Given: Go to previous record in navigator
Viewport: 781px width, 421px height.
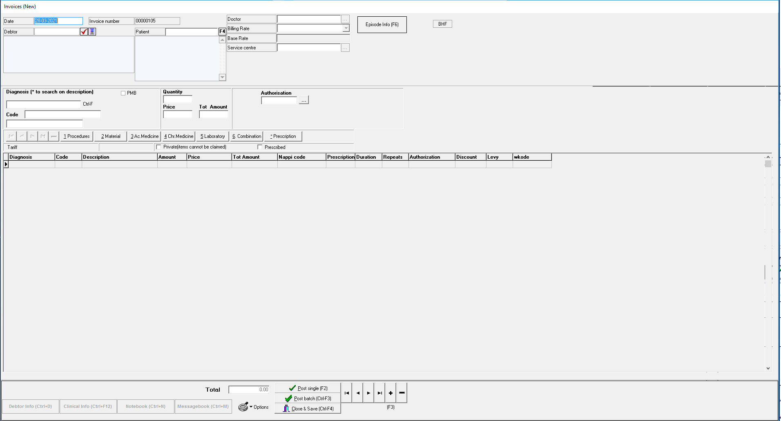Looking at the screenshot, I should 357,393.
